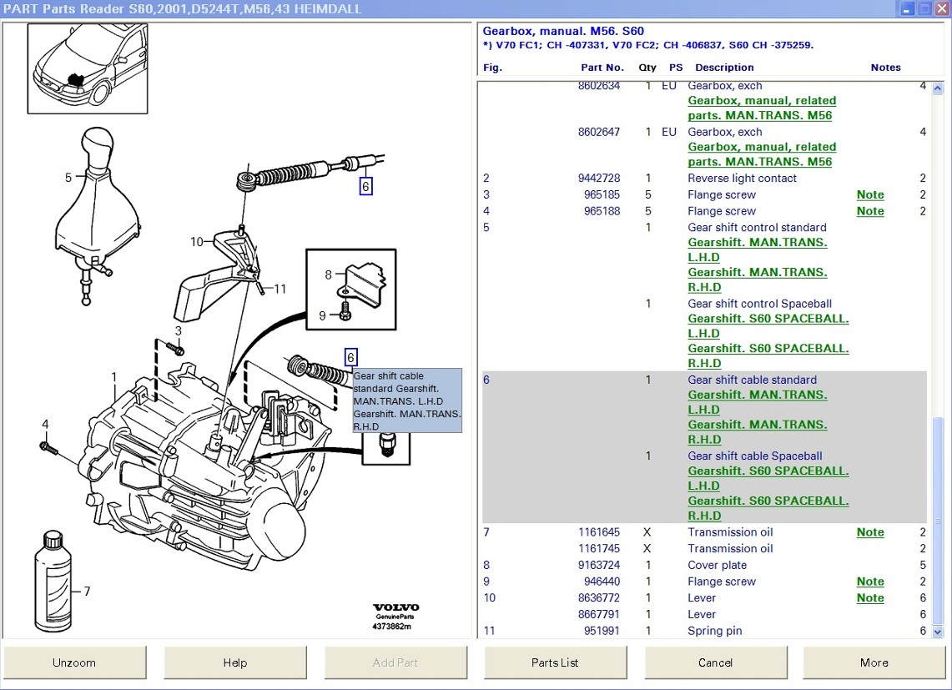The width and height of the screenshot is (952, 690).
Task: Select callout 9 beside the inset screw
Action: 322,316
